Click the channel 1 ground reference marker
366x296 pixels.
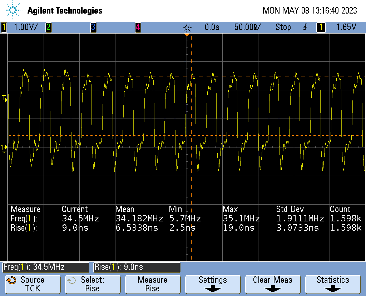point(4,148)
